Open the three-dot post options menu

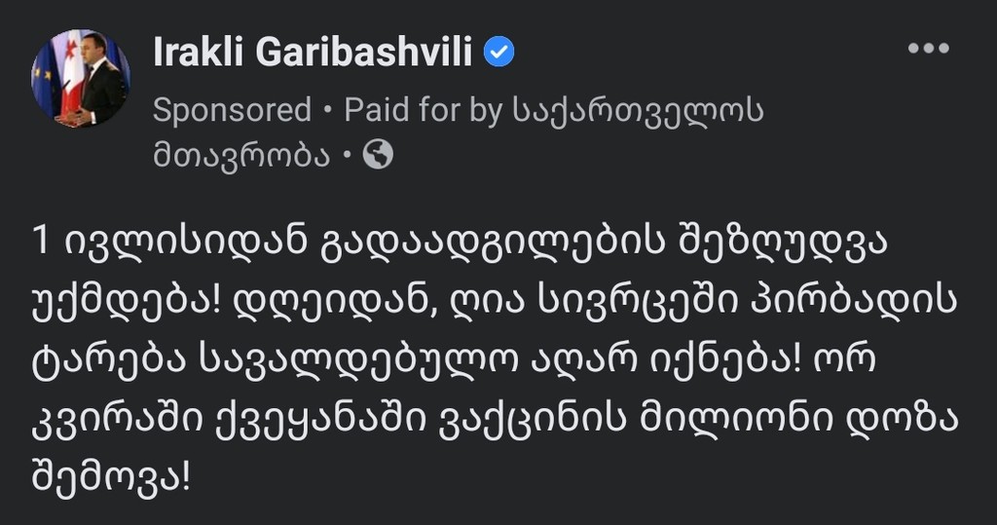tap(927, 49)
